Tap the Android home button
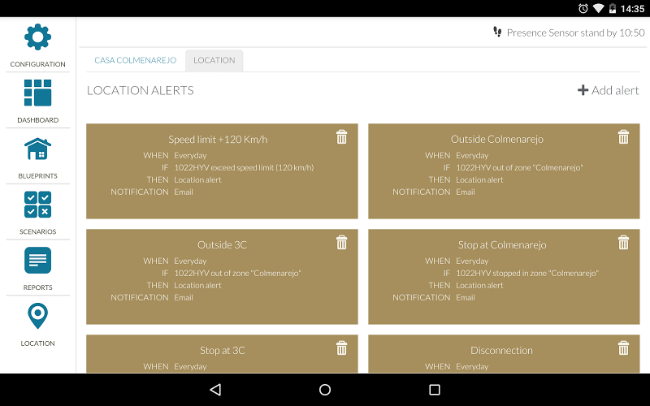The width and height of the screenshot is (650, 406). tap(325, 390)
